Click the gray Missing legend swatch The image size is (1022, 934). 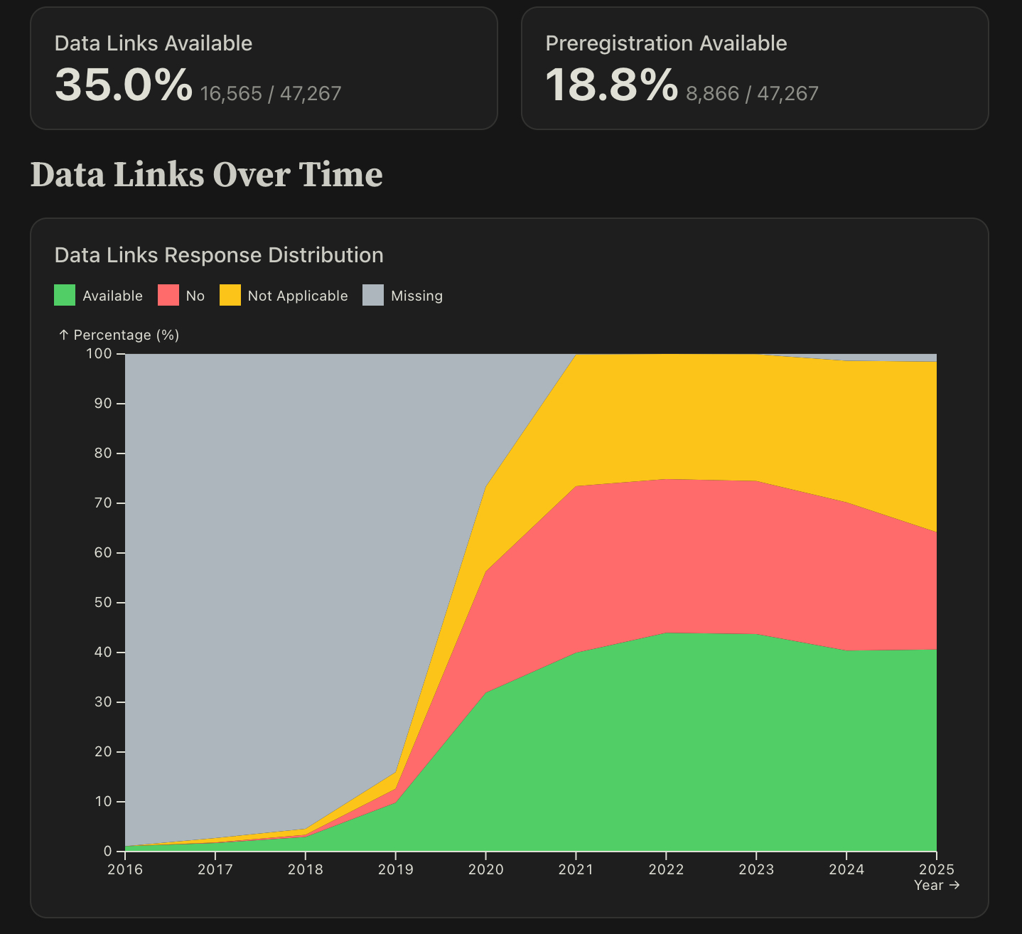(373, 295)
